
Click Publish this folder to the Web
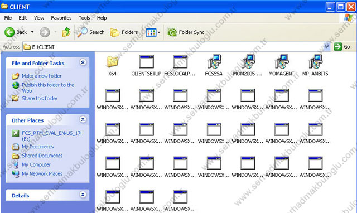point(48,88)
